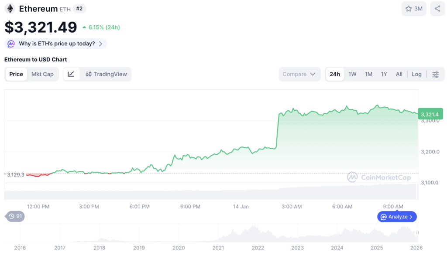Open the history clock badge 91

15,216
